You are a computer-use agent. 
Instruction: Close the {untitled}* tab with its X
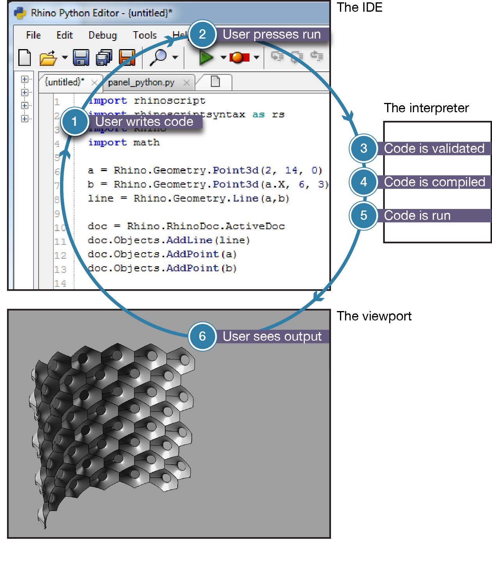tap(94, 82)
